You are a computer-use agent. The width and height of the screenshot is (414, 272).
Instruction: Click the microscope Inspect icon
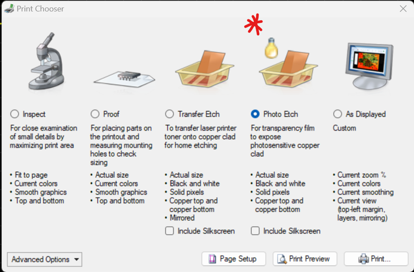point(46,61)
